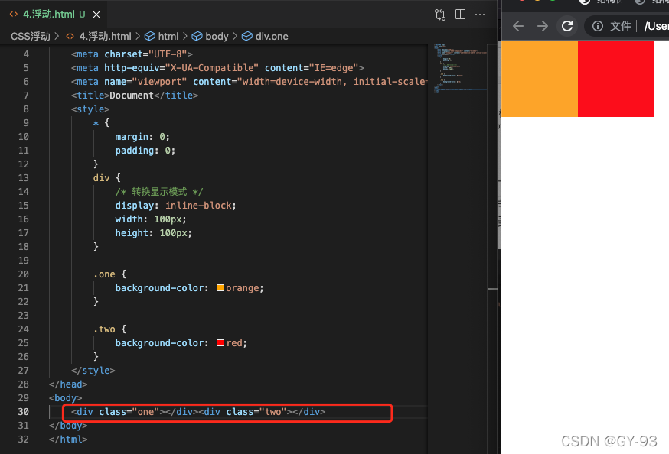Click the .two selector in code
The height and width of the screenshot is (454, 669).
pyautogui.click(x=104, y=329)
